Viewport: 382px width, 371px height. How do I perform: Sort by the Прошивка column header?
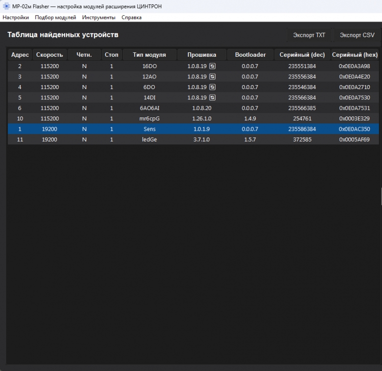tap(202, 55)
